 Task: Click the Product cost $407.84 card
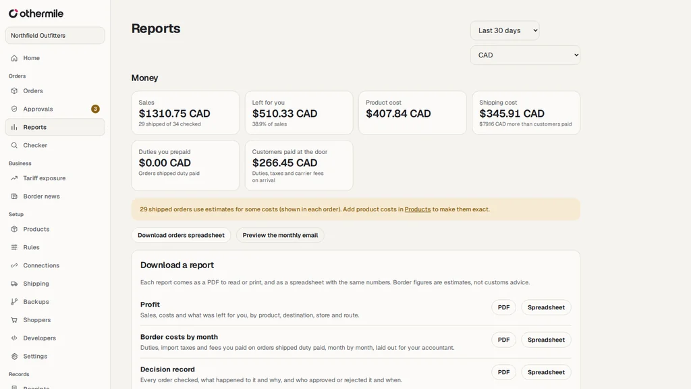pos(412,113)
